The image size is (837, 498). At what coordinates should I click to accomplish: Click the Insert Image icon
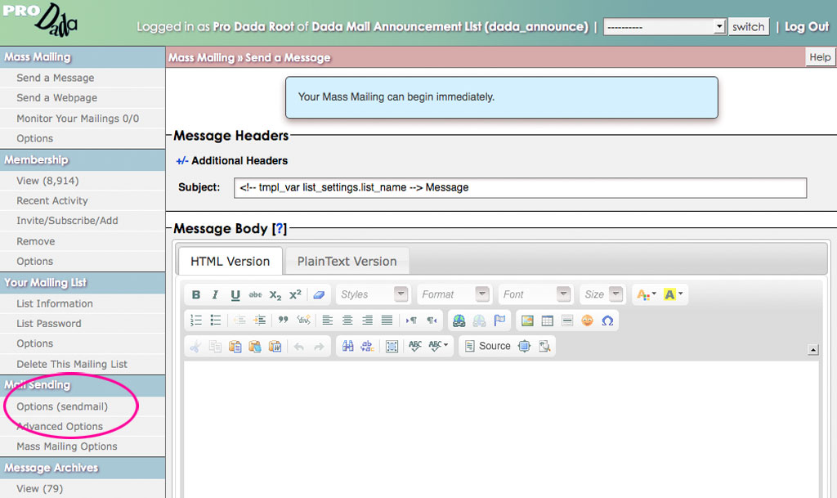click(x=527, y=321)
